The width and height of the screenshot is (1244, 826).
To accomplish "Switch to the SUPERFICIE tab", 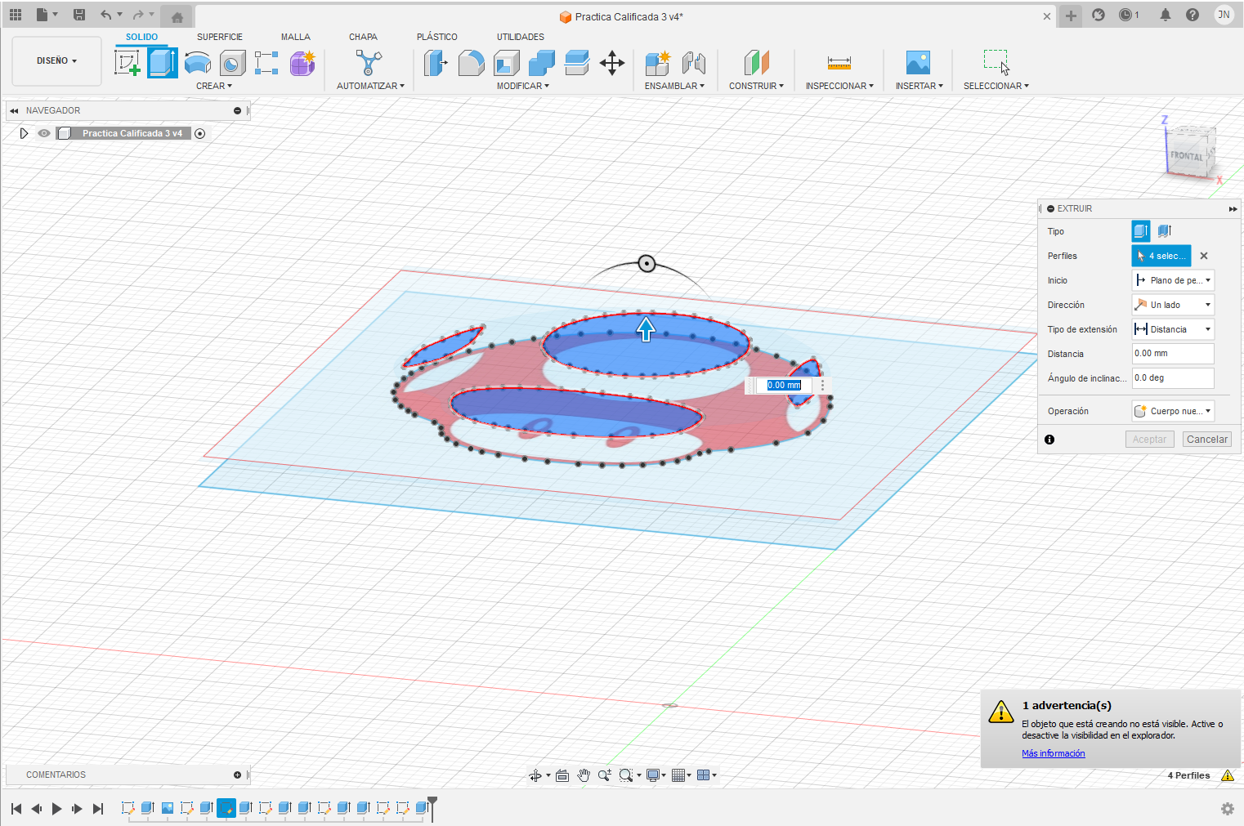I will click(220, 37).
